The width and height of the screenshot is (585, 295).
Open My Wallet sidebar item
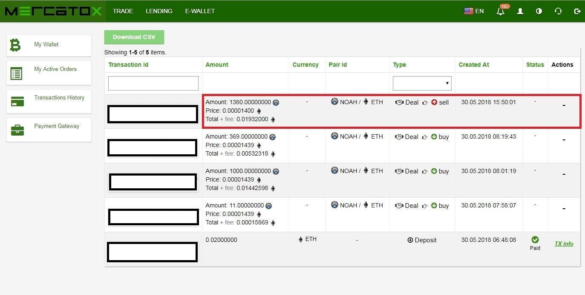[49, 45]
